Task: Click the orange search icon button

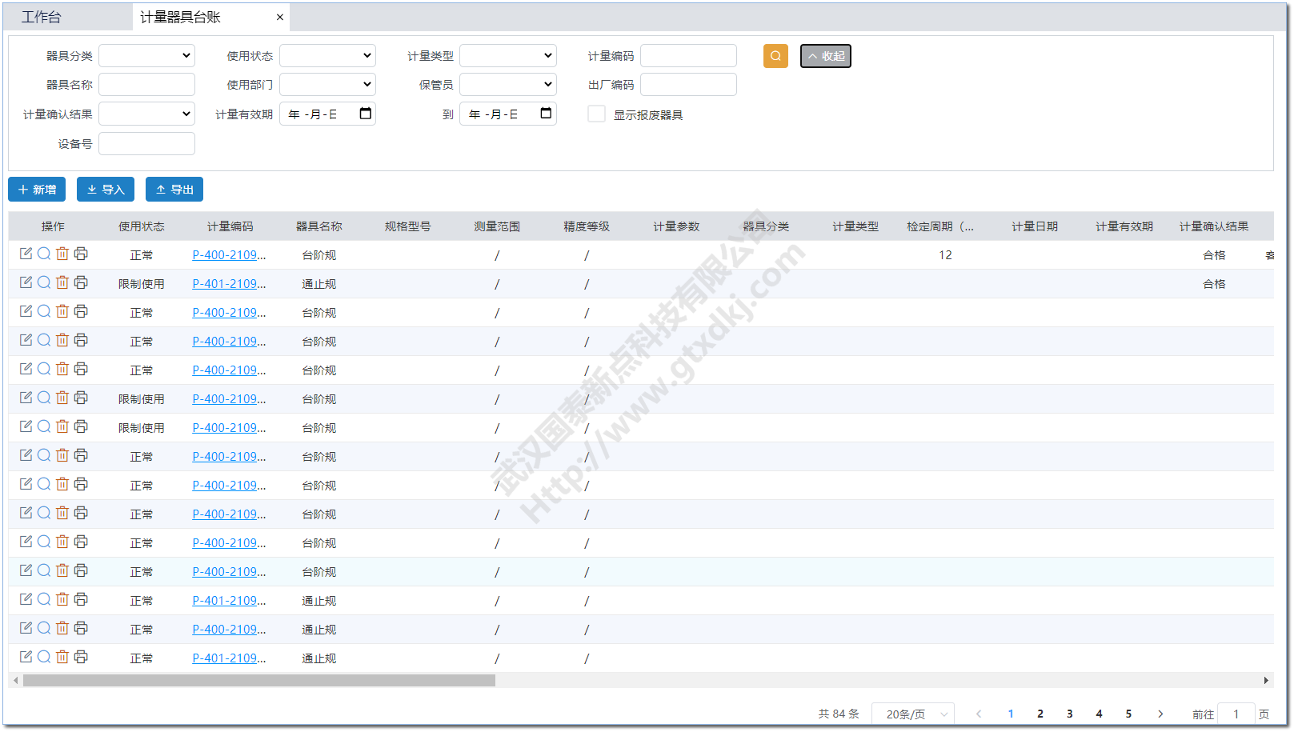Action: 775,56
